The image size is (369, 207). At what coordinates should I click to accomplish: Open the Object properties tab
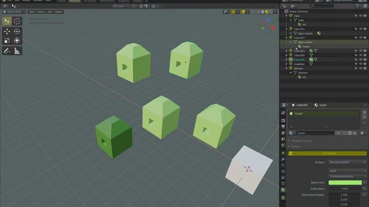pyautogui.click(x=283, y=153)
